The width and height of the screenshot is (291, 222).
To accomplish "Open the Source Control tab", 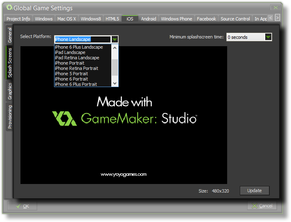I will pos(235,19).
